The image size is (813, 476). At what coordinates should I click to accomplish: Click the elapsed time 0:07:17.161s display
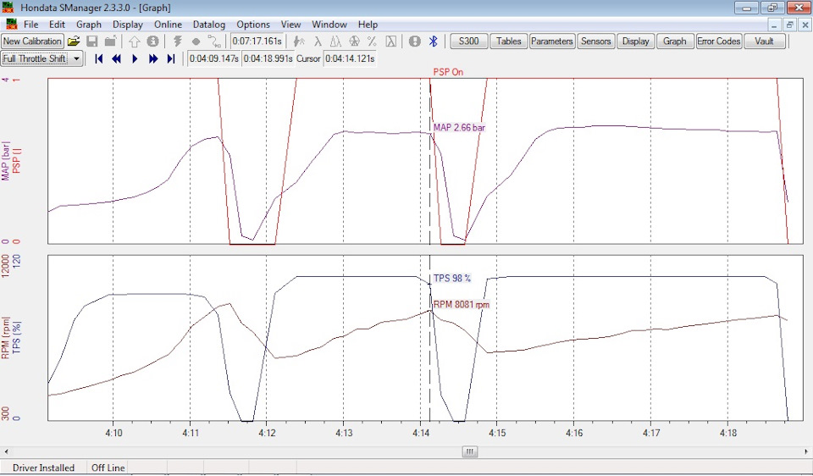257,41
